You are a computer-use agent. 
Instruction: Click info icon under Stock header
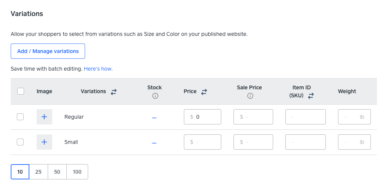pyautogui.click(x=155, y=96)
